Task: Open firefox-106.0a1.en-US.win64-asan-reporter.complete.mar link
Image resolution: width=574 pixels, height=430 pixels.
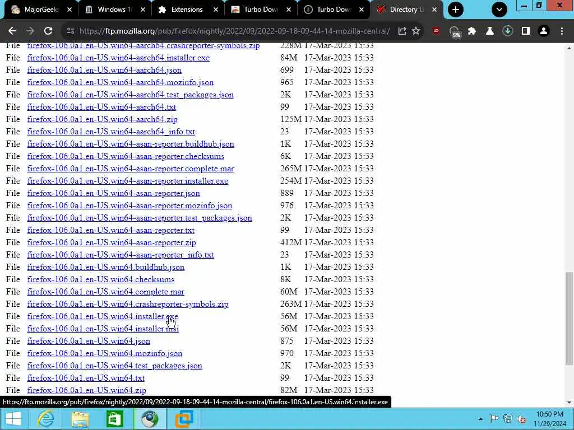Action: [130, 169]
